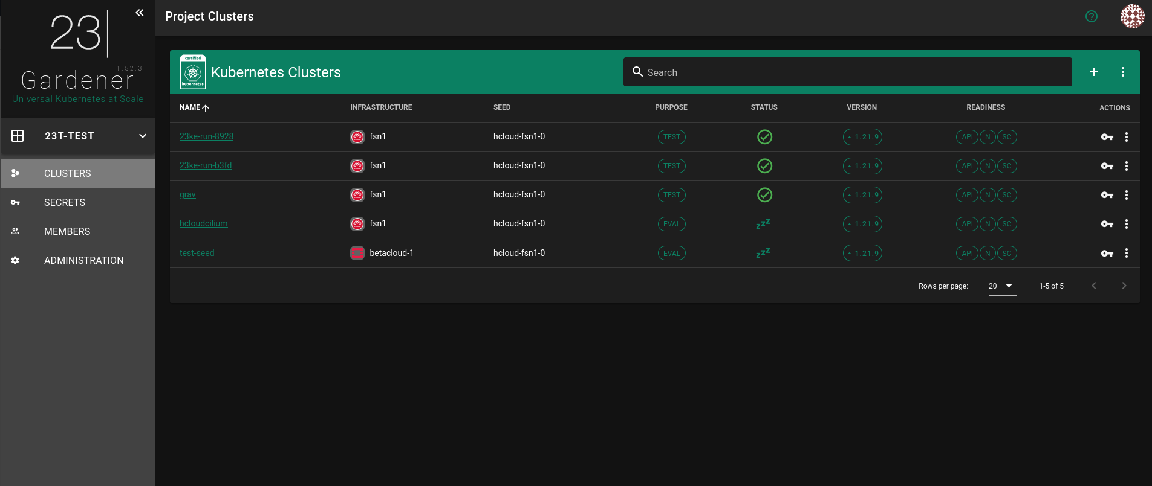Image resolution: width=1152 pixels, height=486 pixels.
Task: Create a new cluster with plus icon
Action: (1094, 72)
